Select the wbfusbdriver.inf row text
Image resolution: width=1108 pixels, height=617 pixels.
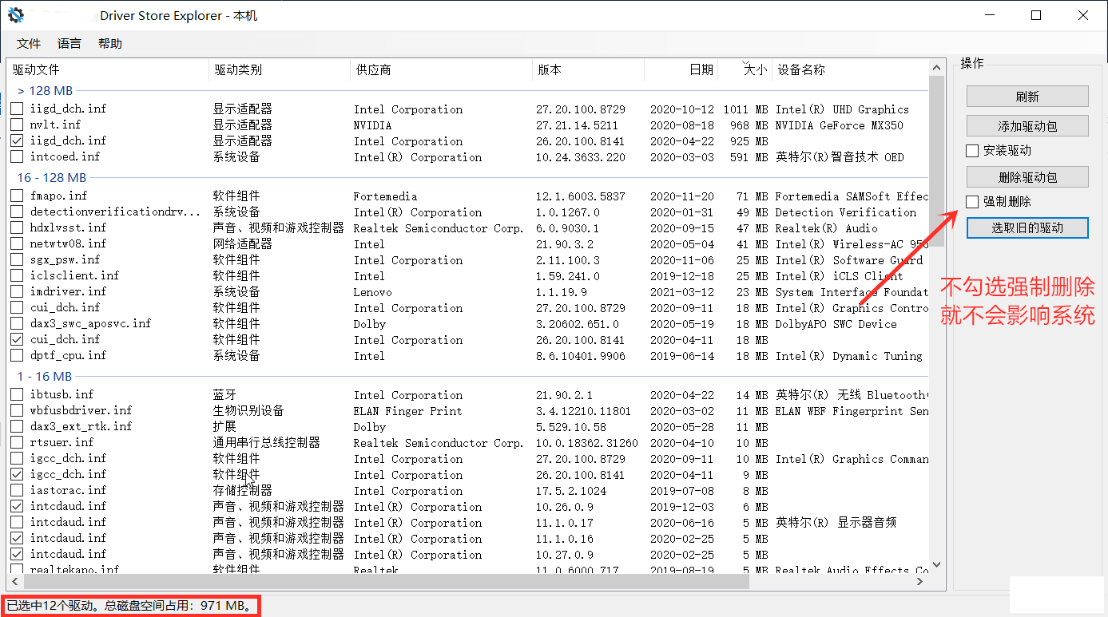(81, 411)
